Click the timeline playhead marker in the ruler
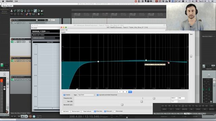This screenshot has width=216, height=121. (x=107, y=14)
